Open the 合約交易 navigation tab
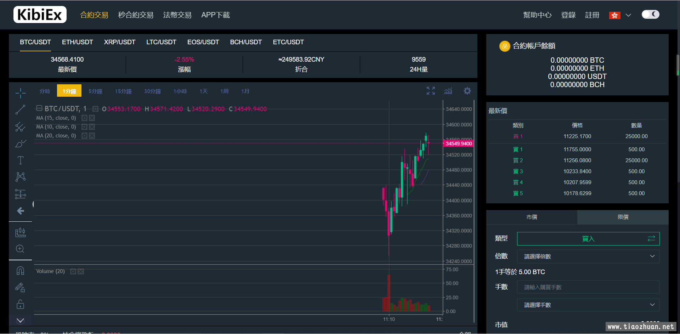 tap(94, 15)
